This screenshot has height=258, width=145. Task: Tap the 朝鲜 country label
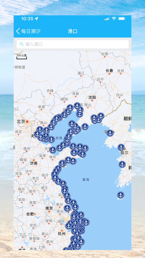[127, 119]
